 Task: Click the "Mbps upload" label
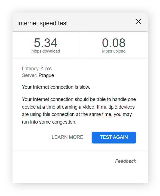114,51
